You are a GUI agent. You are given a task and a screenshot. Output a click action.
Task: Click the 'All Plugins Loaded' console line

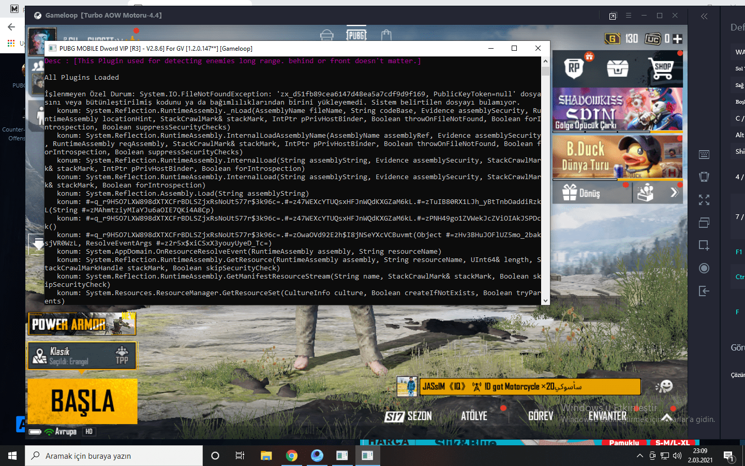pos(82,78)
